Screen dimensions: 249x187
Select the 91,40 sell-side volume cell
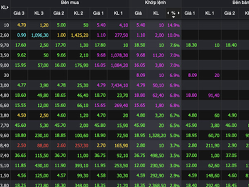pyautogui.click(x=213, y=95)
